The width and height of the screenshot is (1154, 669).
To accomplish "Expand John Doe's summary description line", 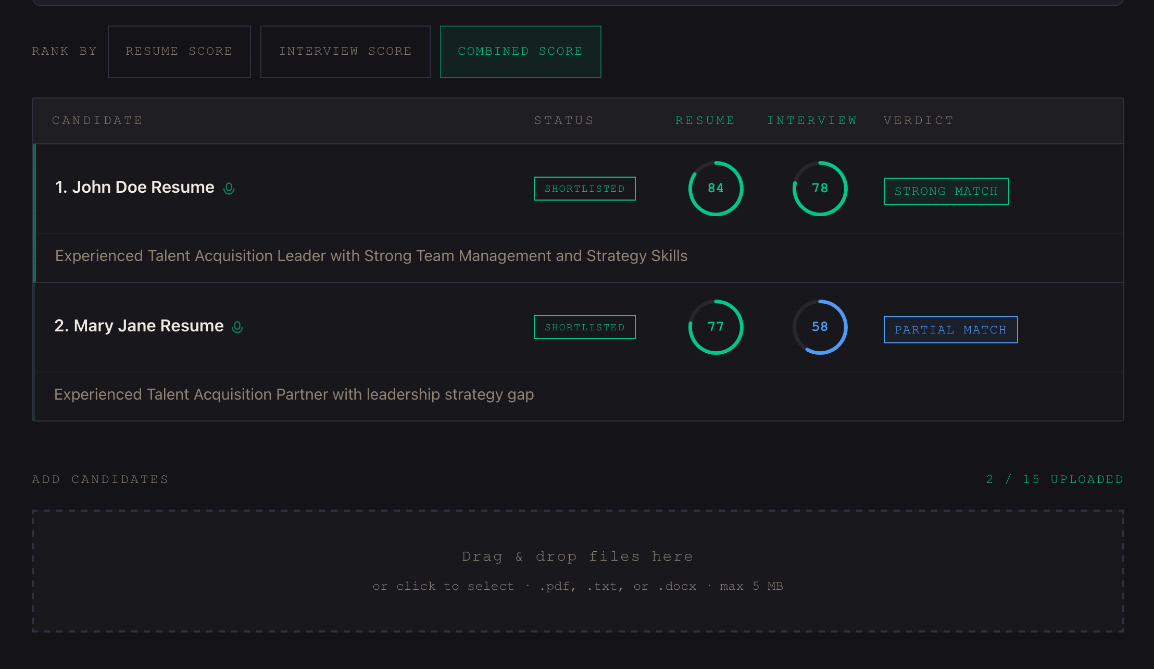I will (371, 256).
